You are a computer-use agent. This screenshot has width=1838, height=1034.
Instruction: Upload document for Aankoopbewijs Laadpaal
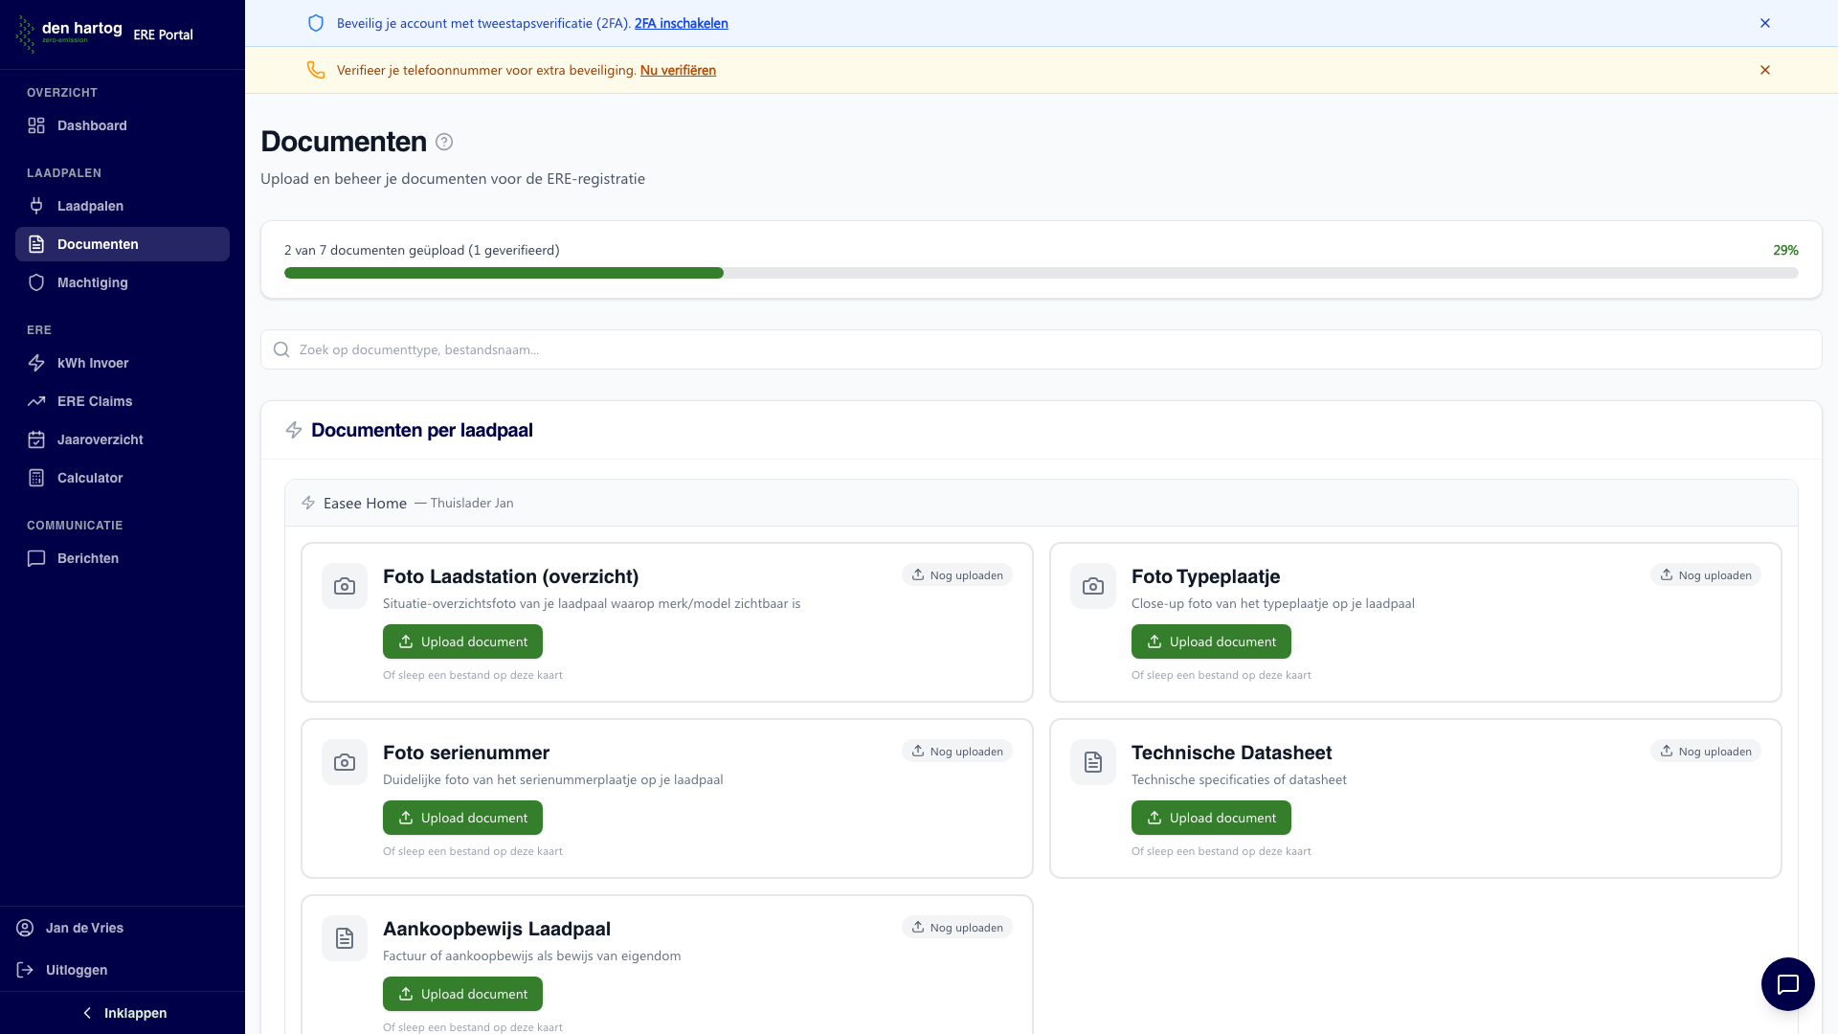click(462, 994)
